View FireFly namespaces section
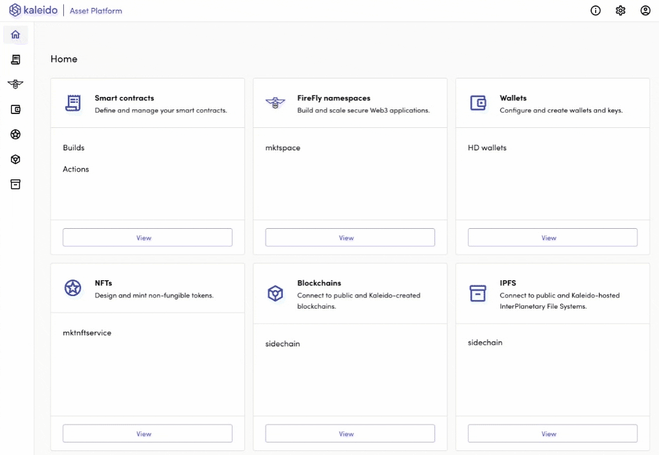The width and height of the screenshot is (659, 455). [x=350, y=237]
